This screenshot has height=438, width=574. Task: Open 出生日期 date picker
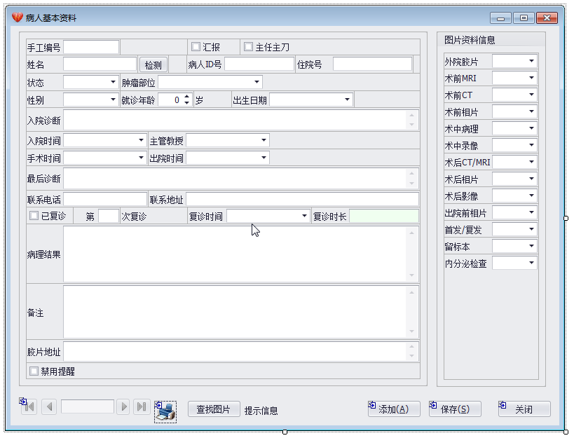[347, 100]
